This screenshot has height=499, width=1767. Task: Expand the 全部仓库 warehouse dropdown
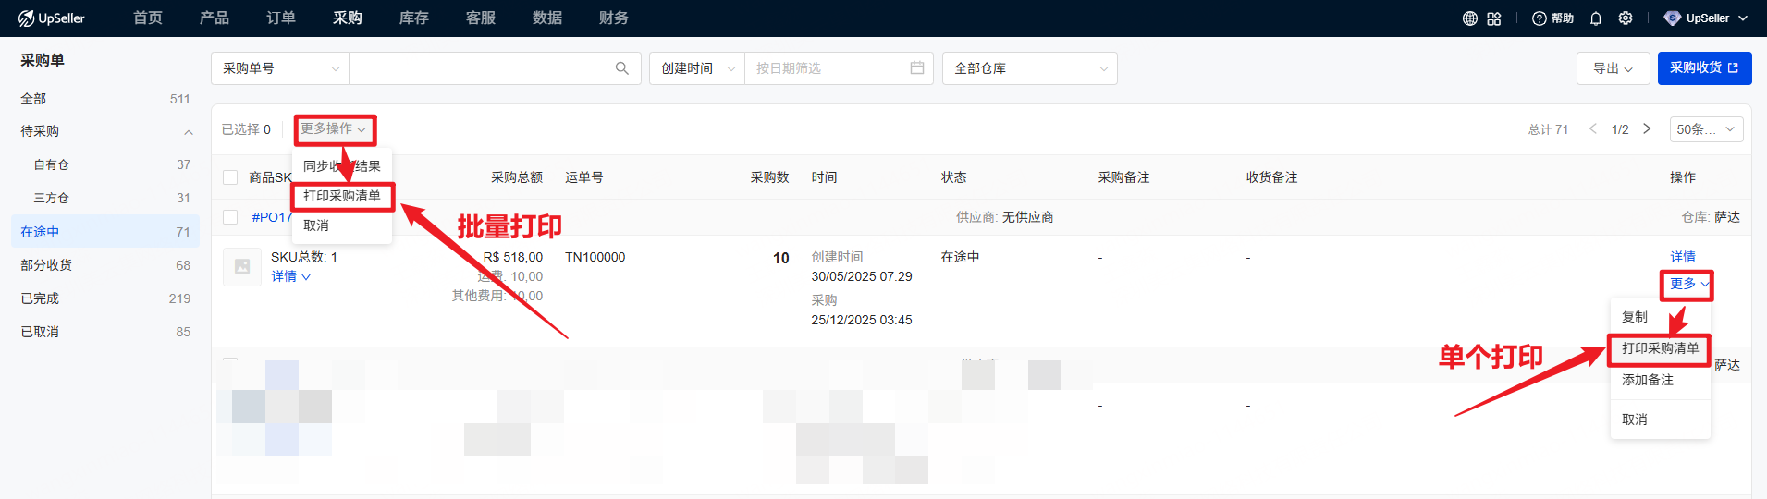1029,68
